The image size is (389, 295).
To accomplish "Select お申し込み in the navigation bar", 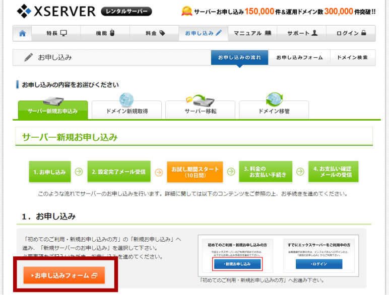I will click(x=203, y=33).
